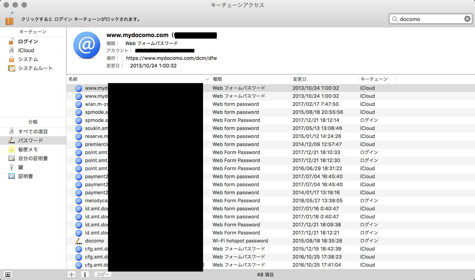Click the 49 項目 count in status bar

pyautogui.click(x=265, y=274)
